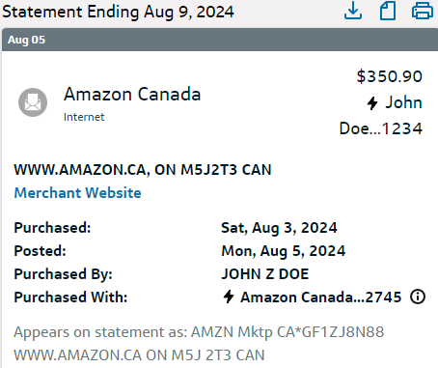
Task: Click the Statement Ending Aug 9, 2024 heading
Action: 118,12
